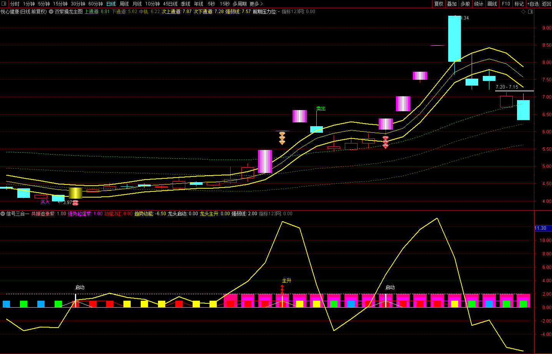Click the 返回 back button
Viewport: 552px width, 354px height.
click(546, 4)
